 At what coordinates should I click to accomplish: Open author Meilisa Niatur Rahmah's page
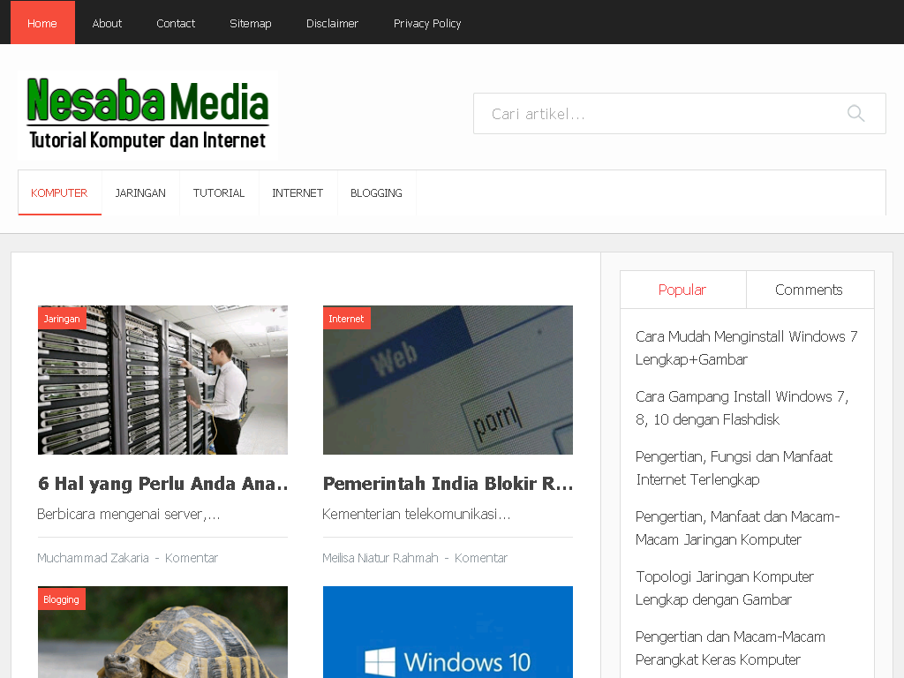(x=380, y=558)
